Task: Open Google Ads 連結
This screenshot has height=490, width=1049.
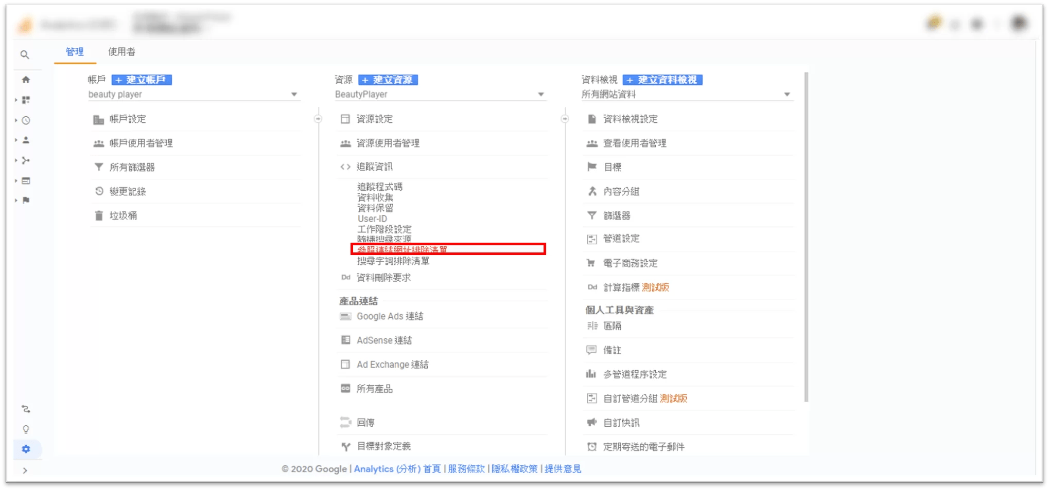Action: (390, 316)
